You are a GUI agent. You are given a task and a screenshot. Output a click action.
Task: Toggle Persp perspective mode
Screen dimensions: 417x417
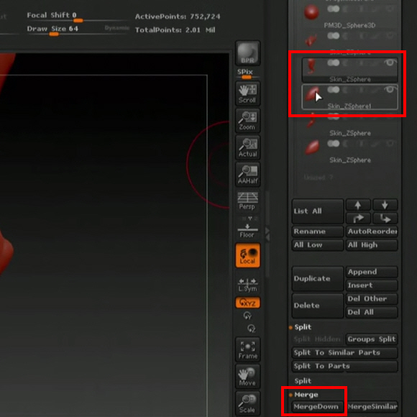click(247, 201)
